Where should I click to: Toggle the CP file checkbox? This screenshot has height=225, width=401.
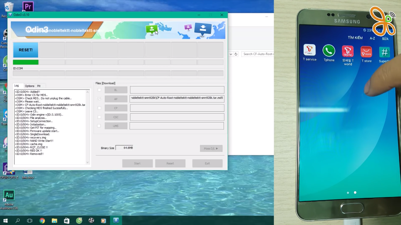coord(99,108)
